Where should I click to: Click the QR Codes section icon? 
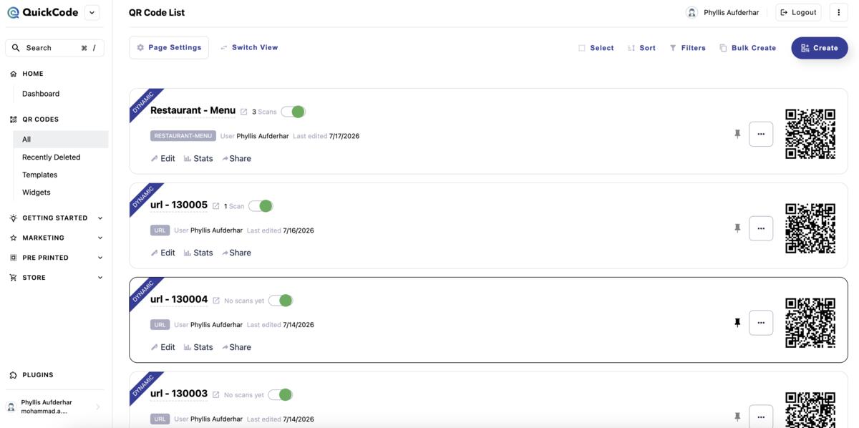[13, 120]
